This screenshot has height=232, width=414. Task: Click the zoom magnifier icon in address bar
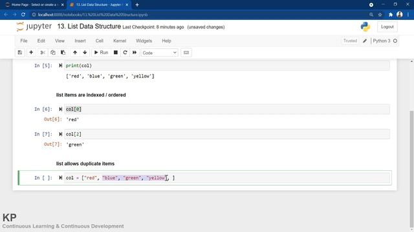pos(371,15)
